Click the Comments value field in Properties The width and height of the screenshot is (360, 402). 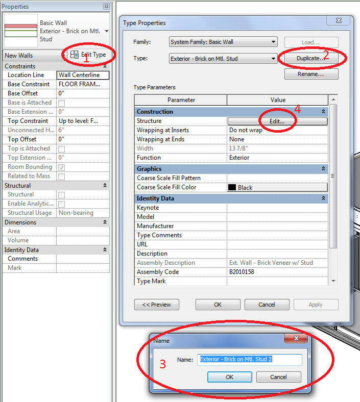click(x=83, y=259)
